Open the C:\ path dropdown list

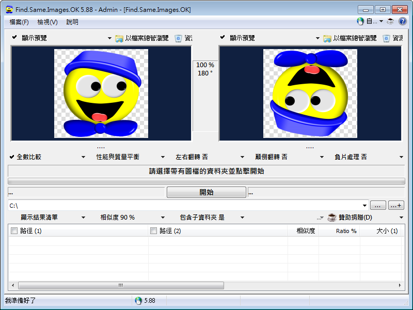pyautogui.click(x=365, y=205)
